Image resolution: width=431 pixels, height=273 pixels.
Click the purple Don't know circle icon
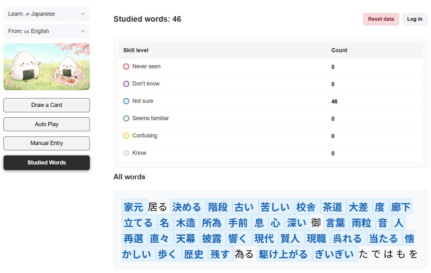point(126,84)
